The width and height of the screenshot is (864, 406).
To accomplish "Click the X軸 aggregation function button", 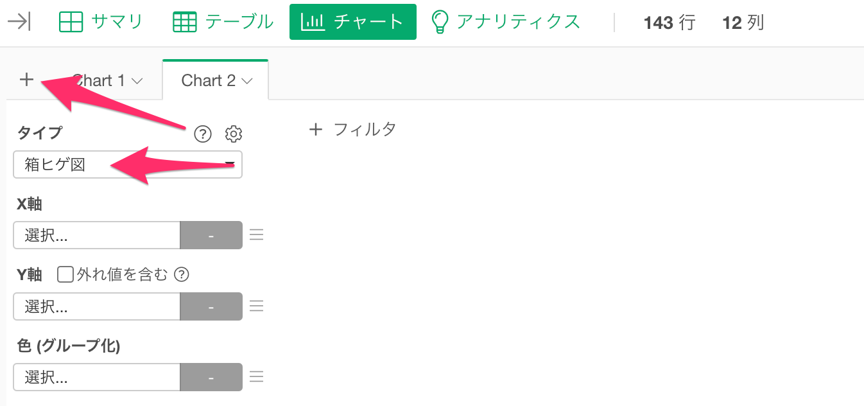I will coord(211,235).
